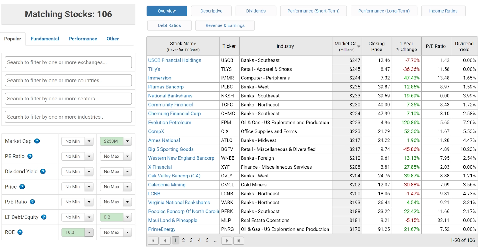Go to results page 5

tap(207, 240)
